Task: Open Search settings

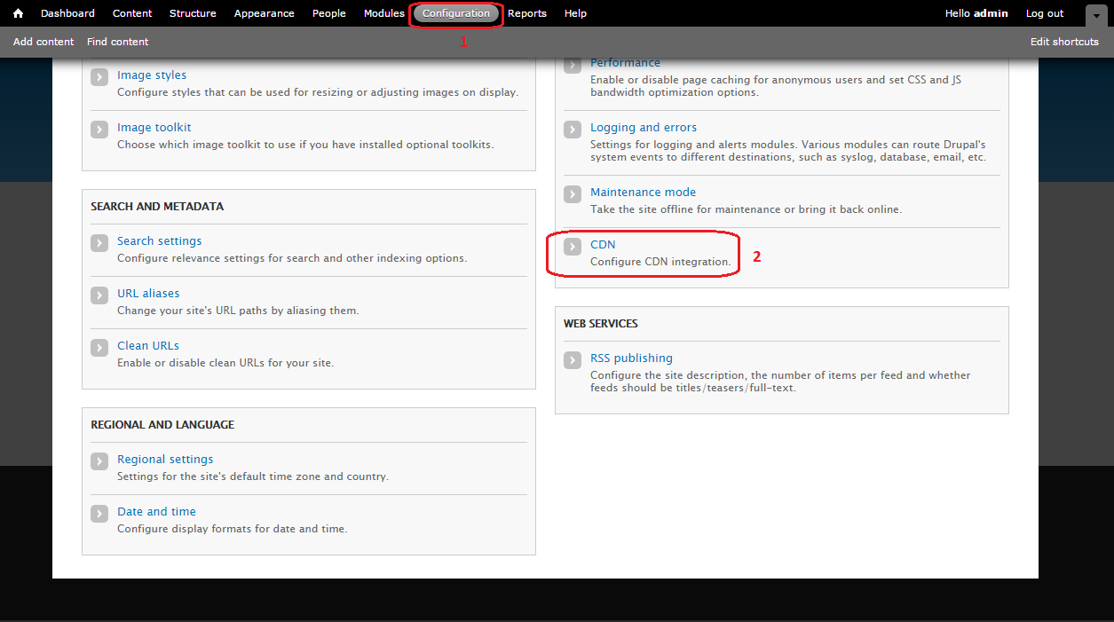Action: click(x=160, y=241)
